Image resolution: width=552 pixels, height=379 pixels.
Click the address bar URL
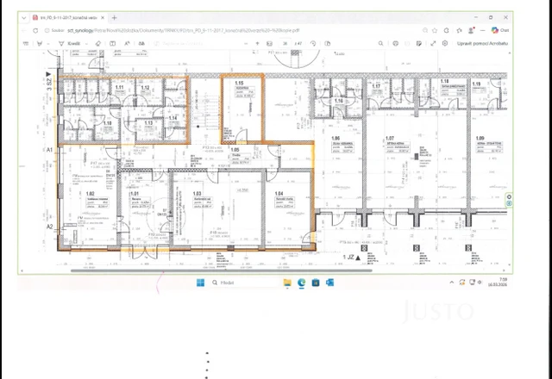[x=183, y=31]
